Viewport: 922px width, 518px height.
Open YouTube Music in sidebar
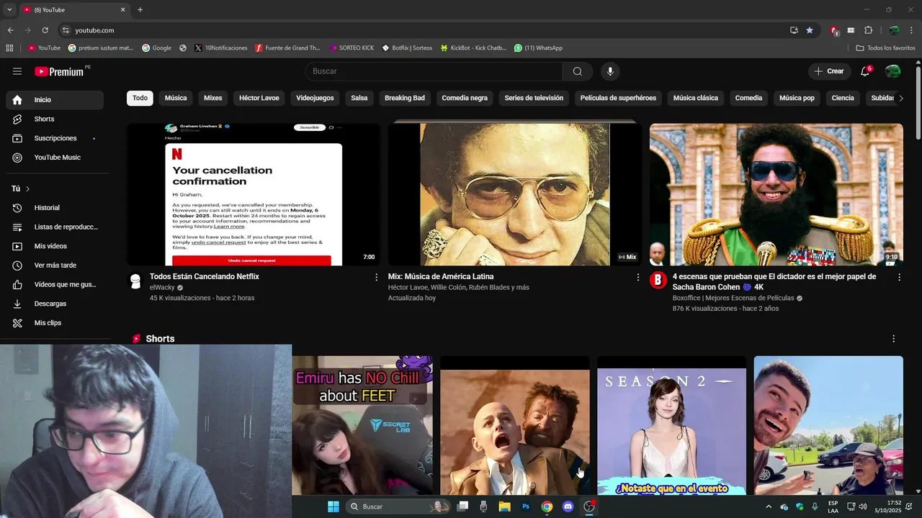click(x=55, y=158)
